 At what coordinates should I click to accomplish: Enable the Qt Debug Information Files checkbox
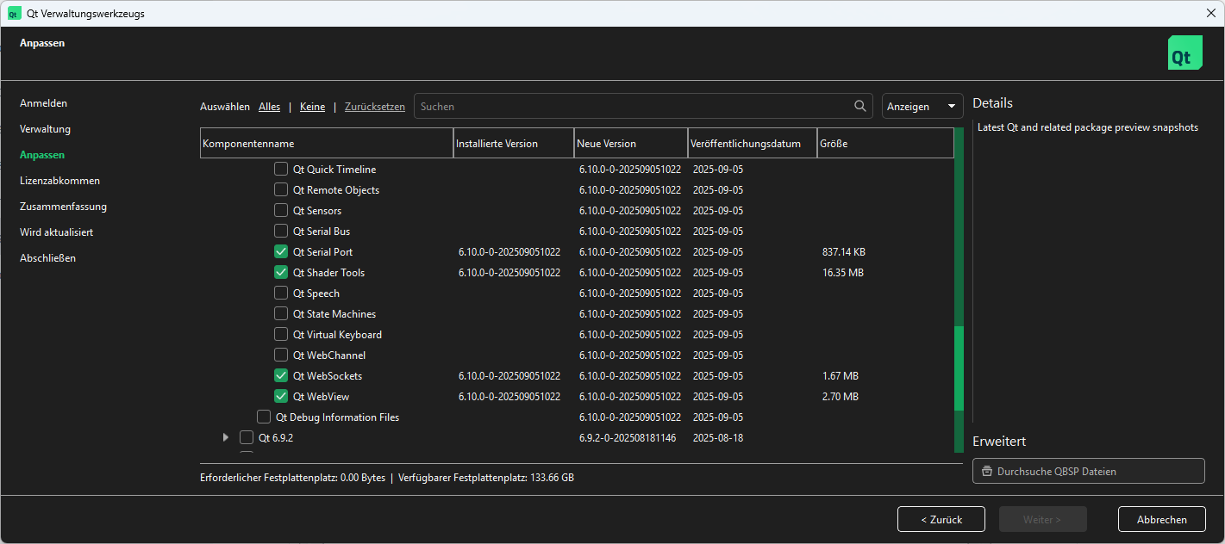(x=264, y=417)
